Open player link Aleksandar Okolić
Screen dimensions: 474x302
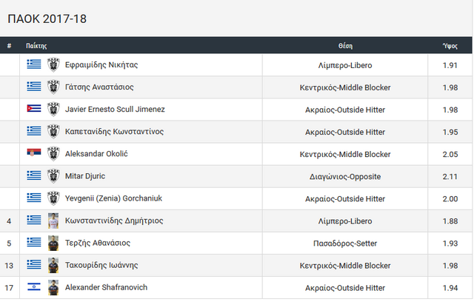[96, 154]
